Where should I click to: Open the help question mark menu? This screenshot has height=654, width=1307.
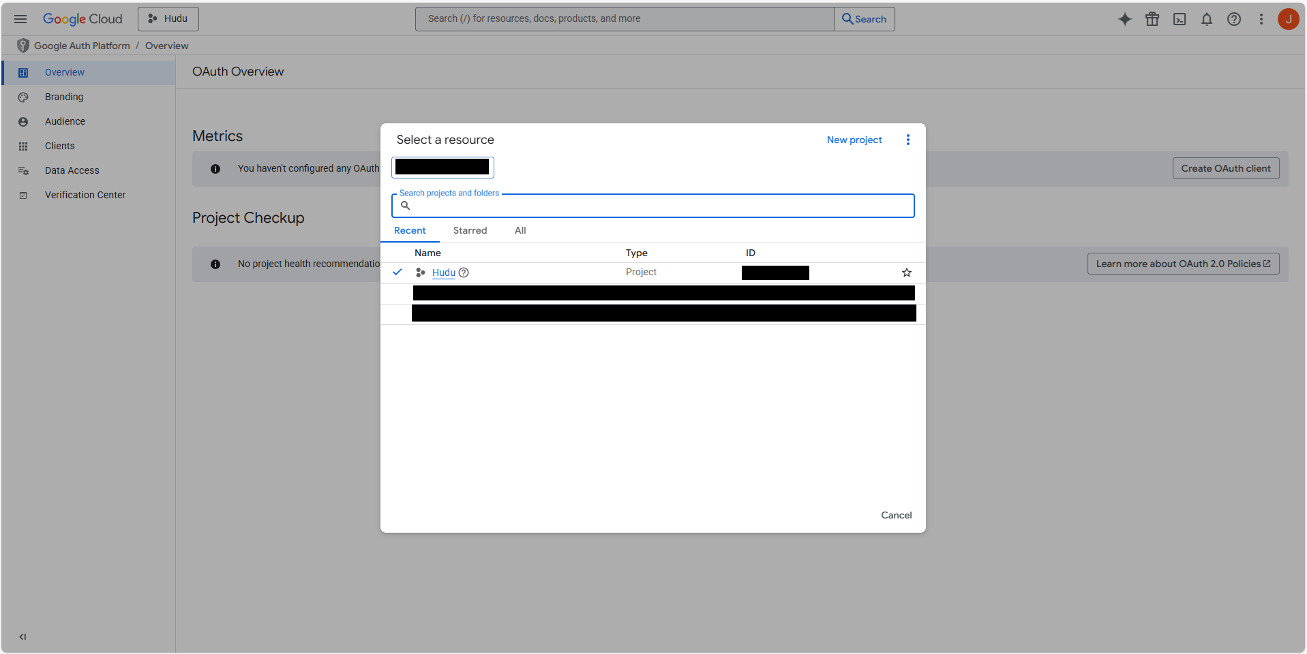click(x=1234, y=19)
